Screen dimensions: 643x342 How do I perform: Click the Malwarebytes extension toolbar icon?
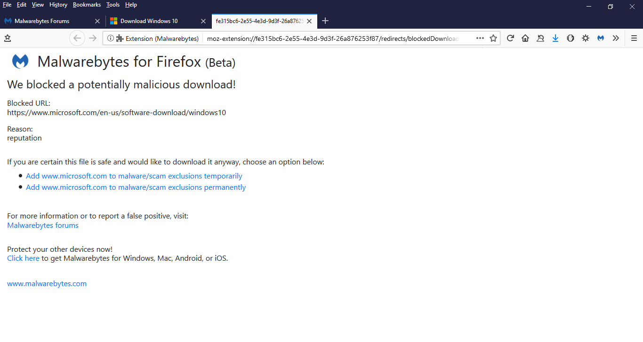pyautogui.click(x=601, y=38)
